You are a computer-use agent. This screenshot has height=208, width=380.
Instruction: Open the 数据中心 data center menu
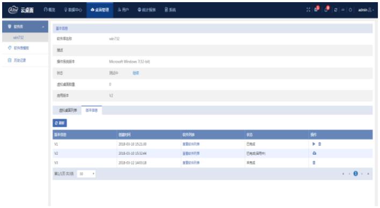tap(73, 10)
